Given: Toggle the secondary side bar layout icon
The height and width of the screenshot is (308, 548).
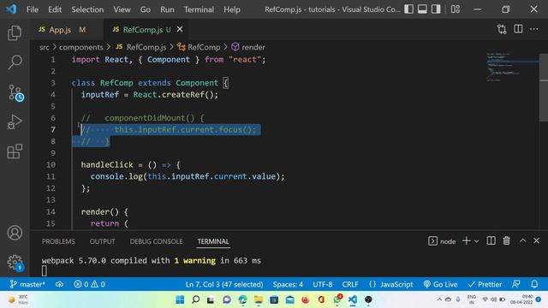Looking at the screenshot, I should (436, 9).
